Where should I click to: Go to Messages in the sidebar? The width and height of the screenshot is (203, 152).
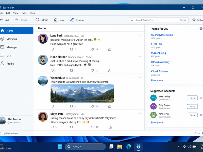coord(16,47)
